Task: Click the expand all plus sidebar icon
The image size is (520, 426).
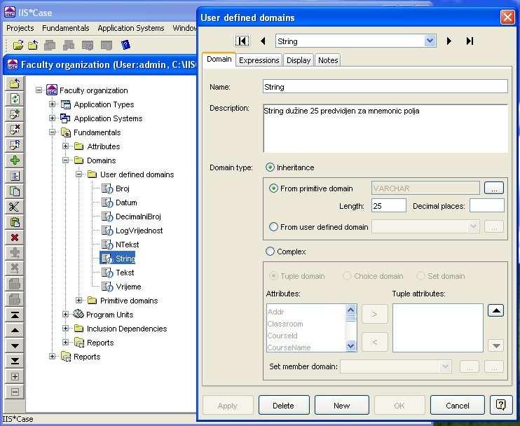Action: point(15,377)
